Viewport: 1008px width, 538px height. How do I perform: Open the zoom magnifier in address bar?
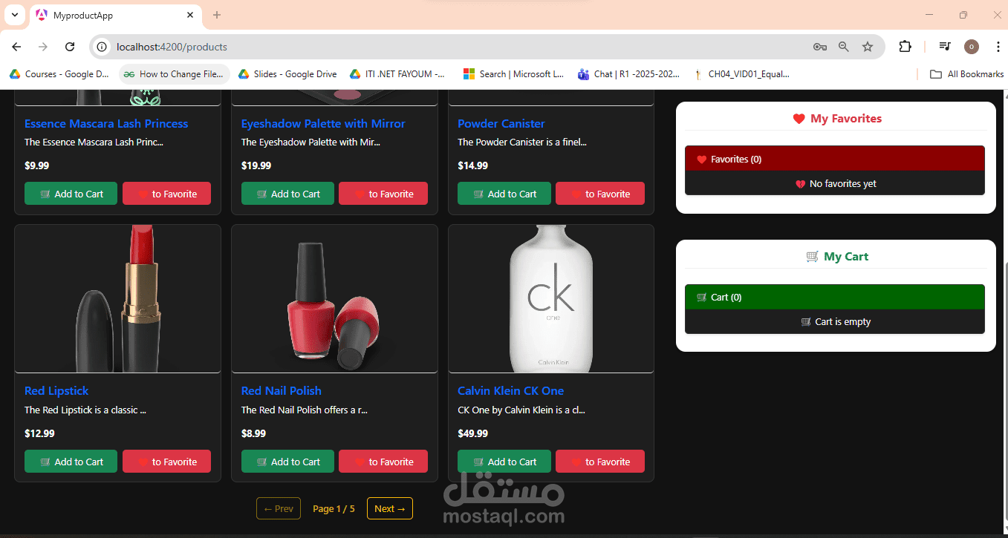coord(844,47)
